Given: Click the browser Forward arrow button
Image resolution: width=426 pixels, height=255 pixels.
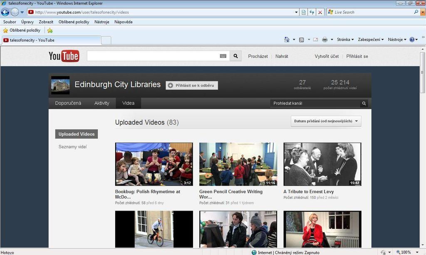Looking at the screenshot, I should (15, 12).
